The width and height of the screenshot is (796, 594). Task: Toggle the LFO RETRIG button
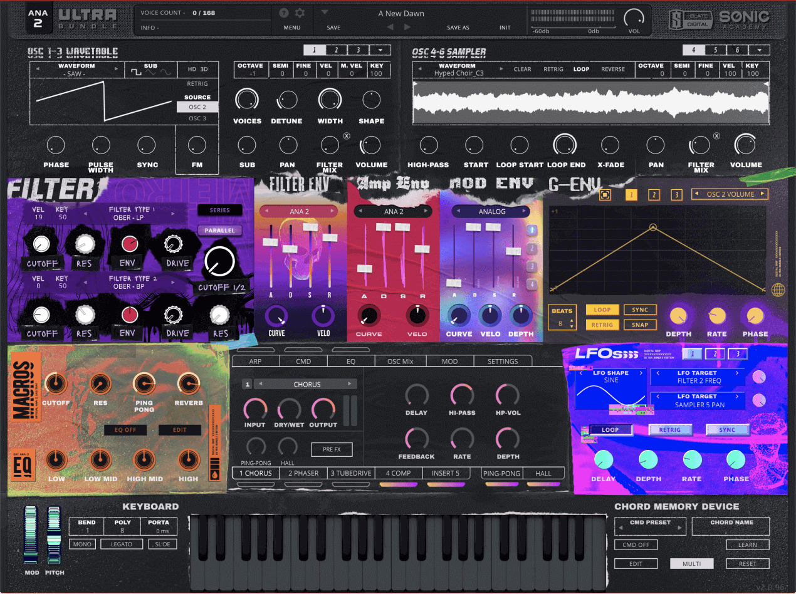669,430
